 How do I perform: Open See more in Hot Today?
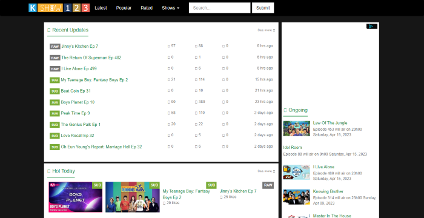click(x=266, y=171)
